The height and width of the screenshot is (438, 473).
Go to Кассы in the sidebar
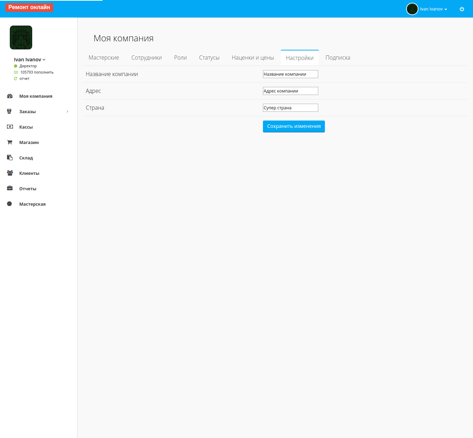[26, 127]
